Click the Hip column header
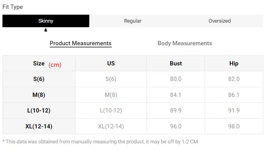Image resolution: width=266 pixels, height=151 pixels. pyautogui.click(x=234, y=63)
